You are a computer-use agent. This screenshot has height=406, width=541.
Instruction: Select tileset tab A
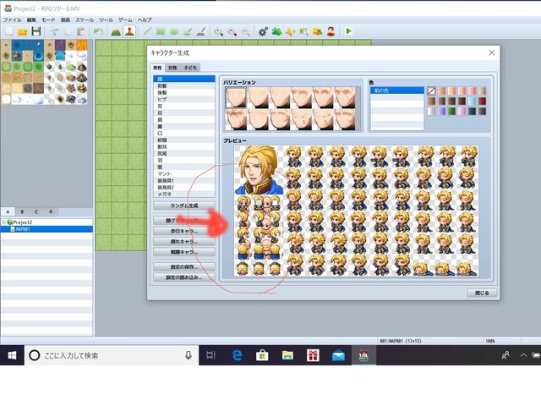[x=8, y=211]
